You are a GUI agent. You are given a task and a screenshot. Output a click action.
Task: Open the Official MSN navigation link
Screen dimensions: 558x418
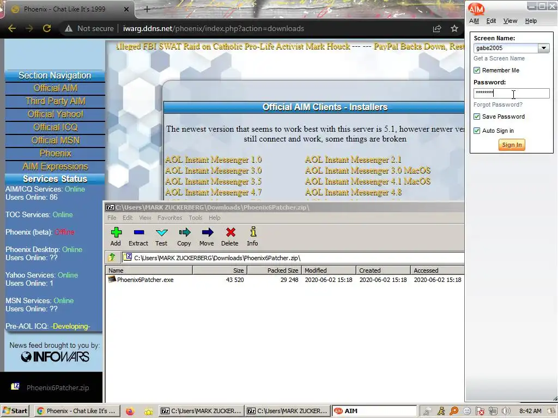click(x=55, y=140)
